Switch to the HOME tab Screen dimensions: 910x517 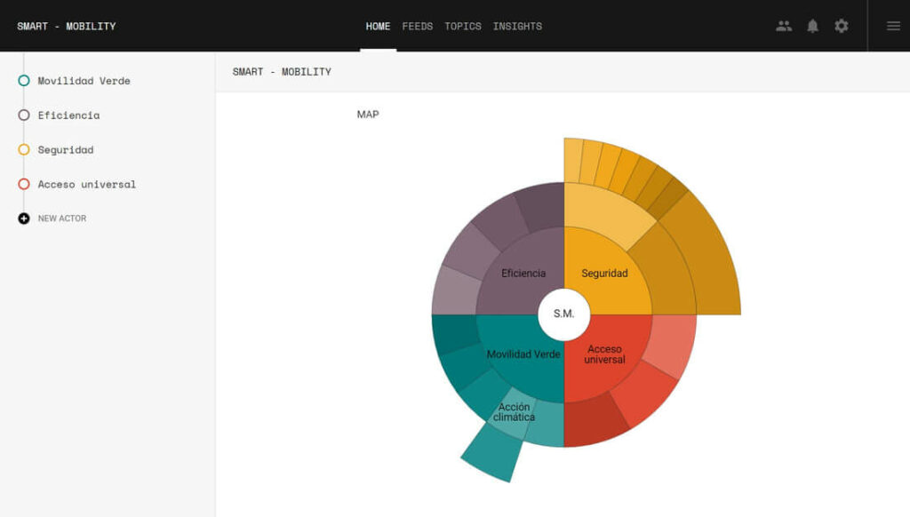(x=378, y=26)
